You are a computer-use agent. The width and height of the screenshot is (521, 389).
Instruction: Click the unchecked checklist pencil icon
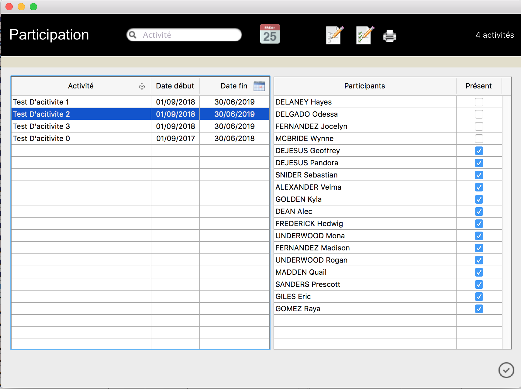tap(334, 35)
